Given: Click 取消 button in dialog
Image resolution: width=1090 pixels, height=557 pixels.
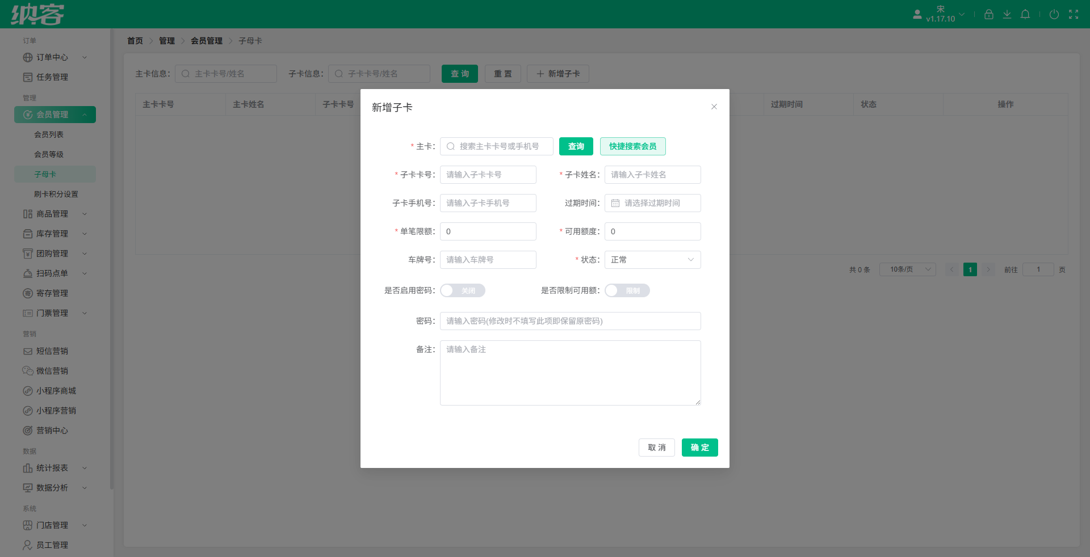Looking at the screenshot, I should coord(656,448).
